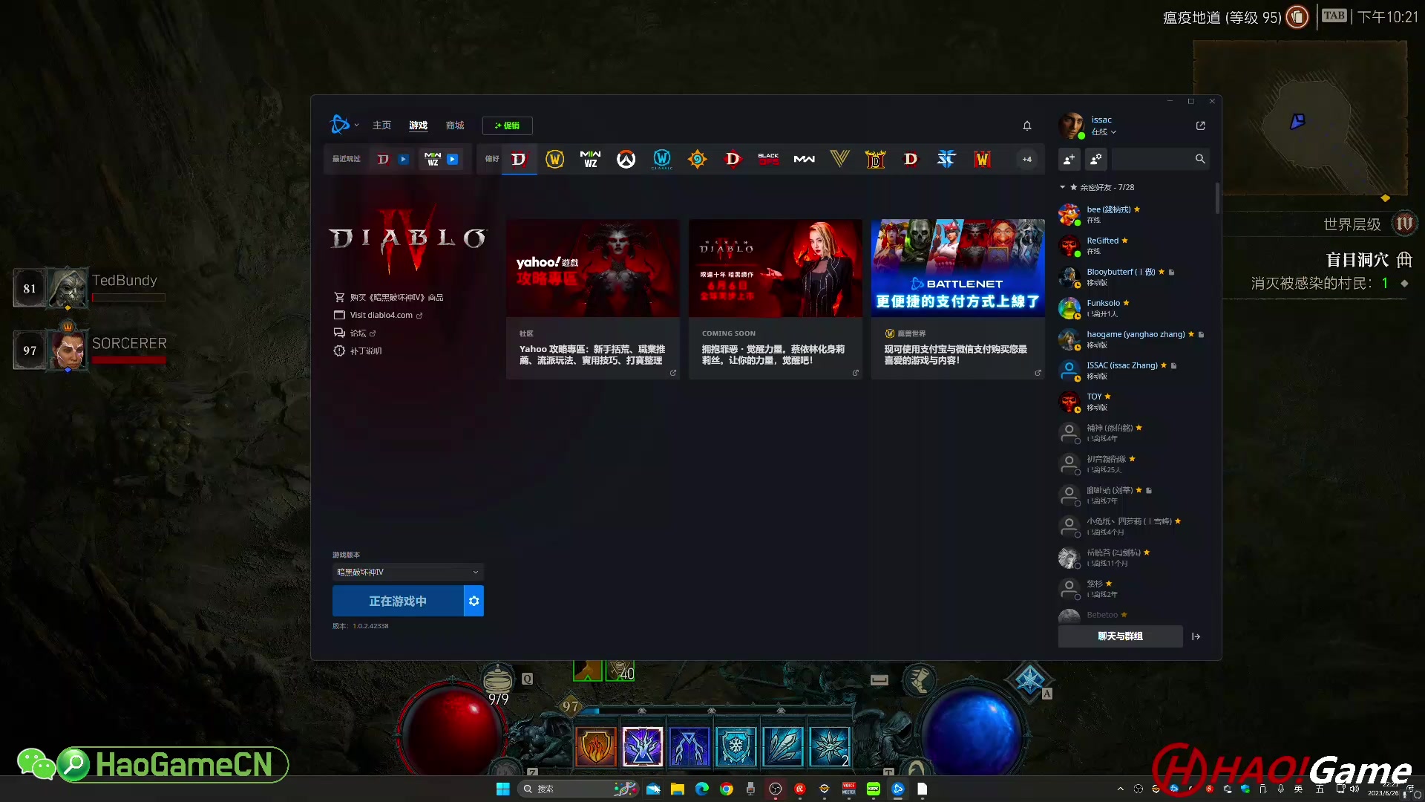Image resolution: width=1425 pixels, height=802 pixels.
Task: Select the Warcraft III icon
Action: (x=982, y=159)
